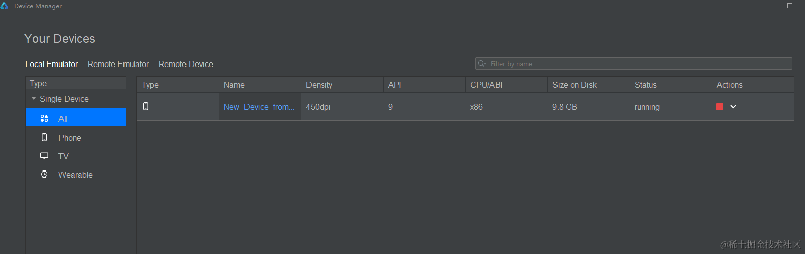Sort by the Size on Disk column header

coord(589,85)
